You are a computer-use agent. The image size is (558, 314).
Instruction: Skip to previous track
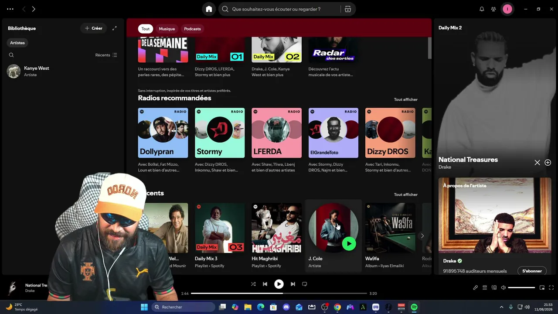pyautogui.click(x=265, y=284)
